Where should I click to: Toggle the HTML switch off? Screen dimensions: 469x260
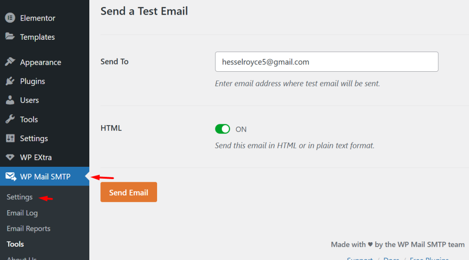(223, 129)
